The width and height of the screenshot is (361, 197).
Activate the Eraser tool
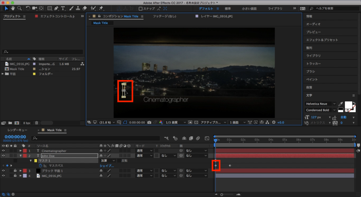[85, 8]
